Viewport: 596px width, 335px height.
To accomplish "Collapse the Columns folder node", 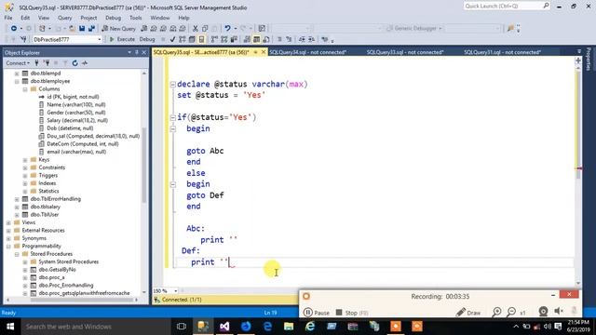I will [x=25, y=89].
